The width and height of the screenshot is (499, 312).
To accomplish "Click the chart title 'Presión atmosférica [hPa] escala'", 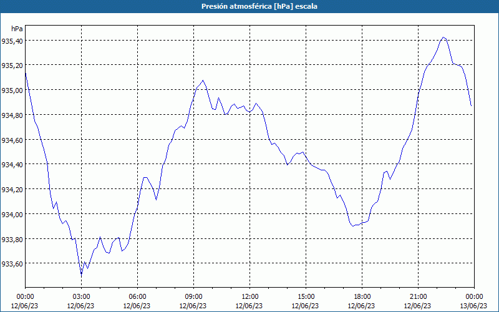I will click(259, 6).
